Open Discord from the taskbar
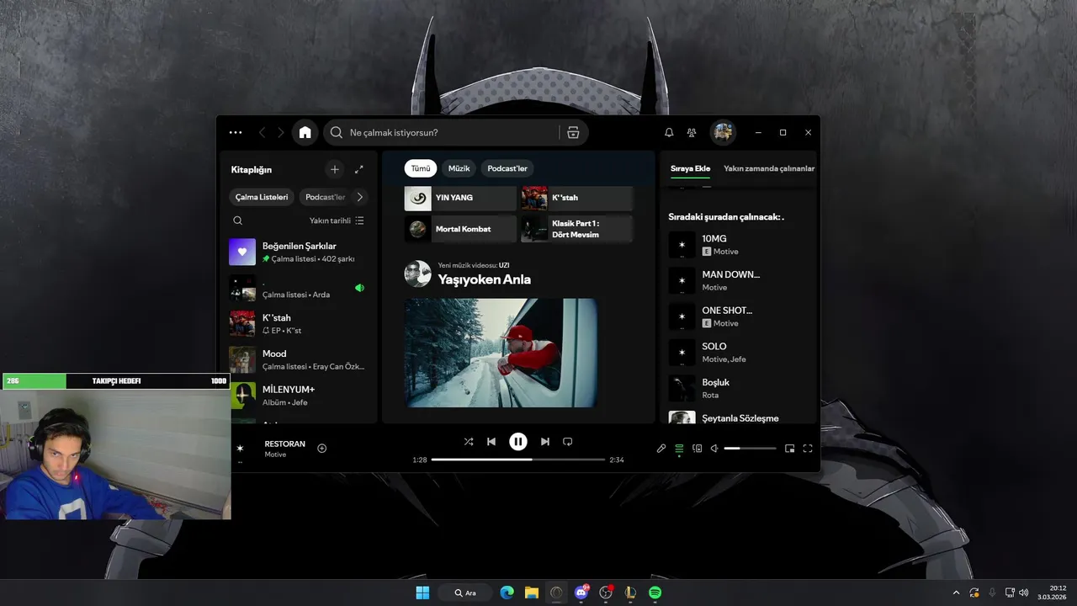 [x=581, y=593]
